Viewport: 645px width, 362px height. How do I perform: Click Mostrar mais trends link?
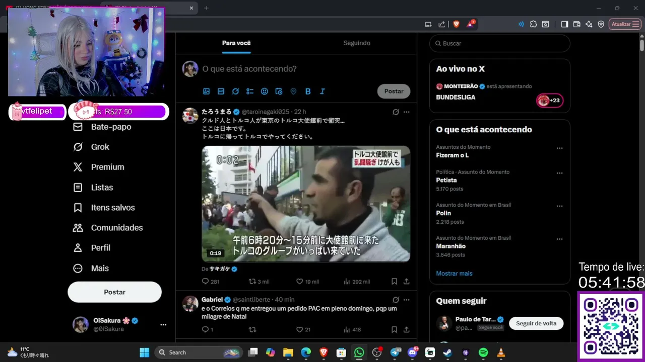(454, 274)
